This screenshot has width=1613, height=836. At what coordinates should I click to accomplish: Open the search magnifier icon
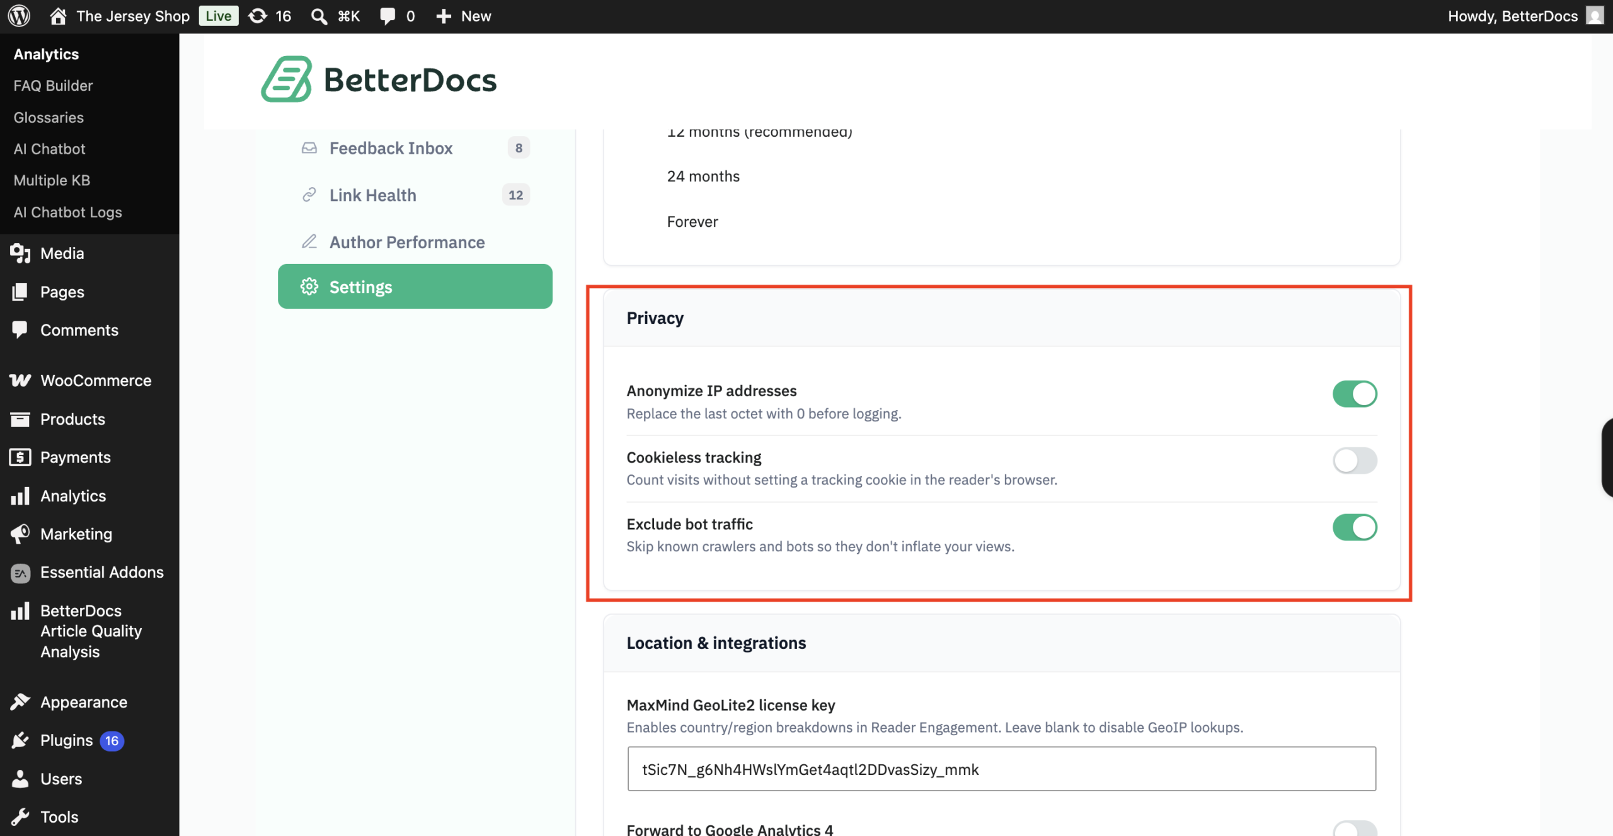(319, 16)
